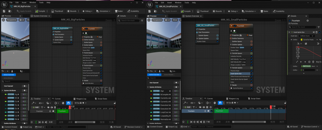
Task: Click the red playhead marker in SmallParticles timeline
Action: click(271, 107)
